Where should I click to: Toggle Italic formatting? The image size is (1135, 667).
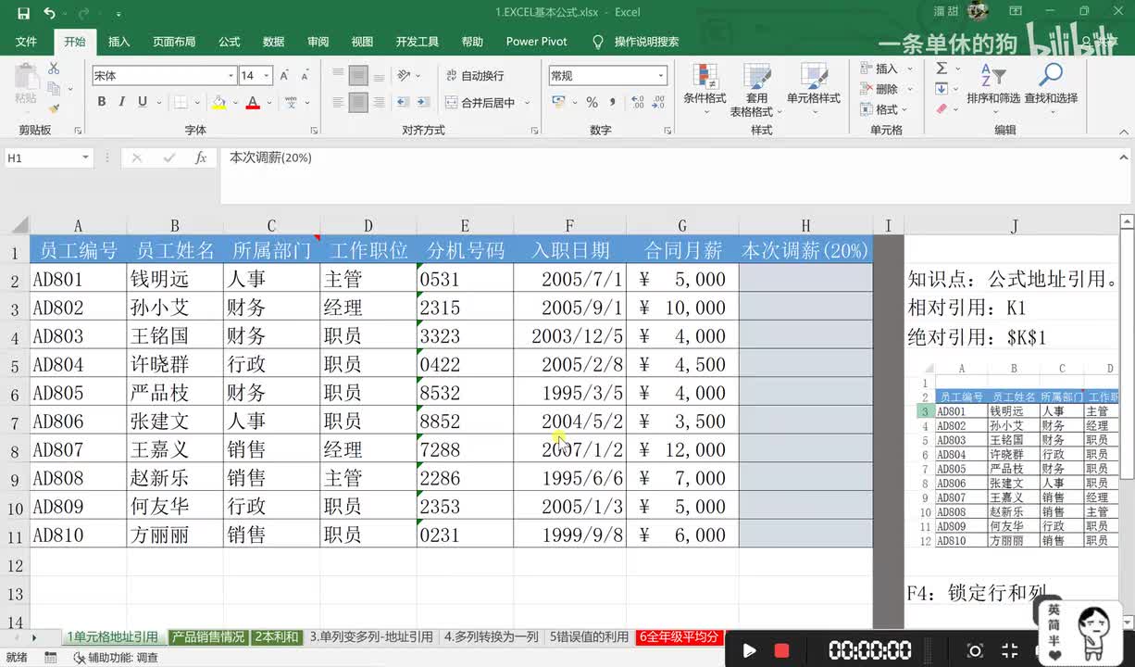click(122, 102)
